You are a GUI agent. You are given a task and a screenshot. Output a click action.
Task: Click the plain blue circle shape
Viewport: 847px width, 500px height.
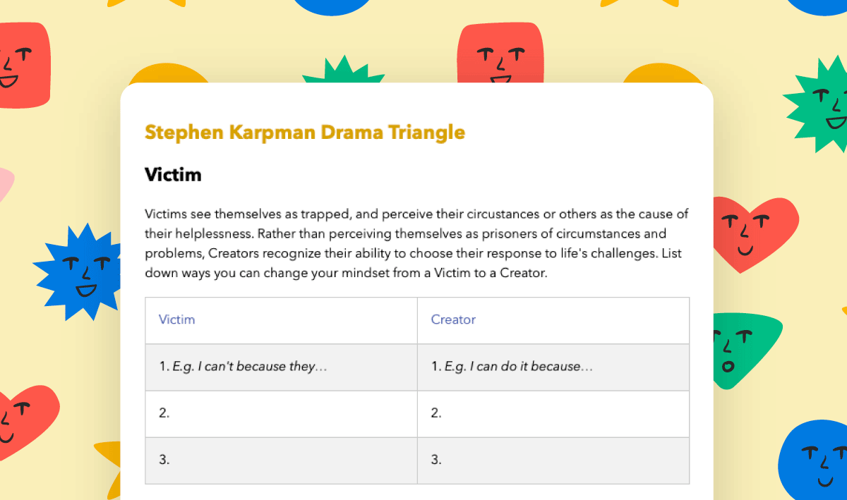[332, 7]
